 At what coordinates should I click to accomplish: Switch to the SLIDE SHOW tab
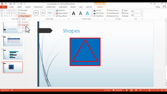pyautogui.click(x=63, y=7)
